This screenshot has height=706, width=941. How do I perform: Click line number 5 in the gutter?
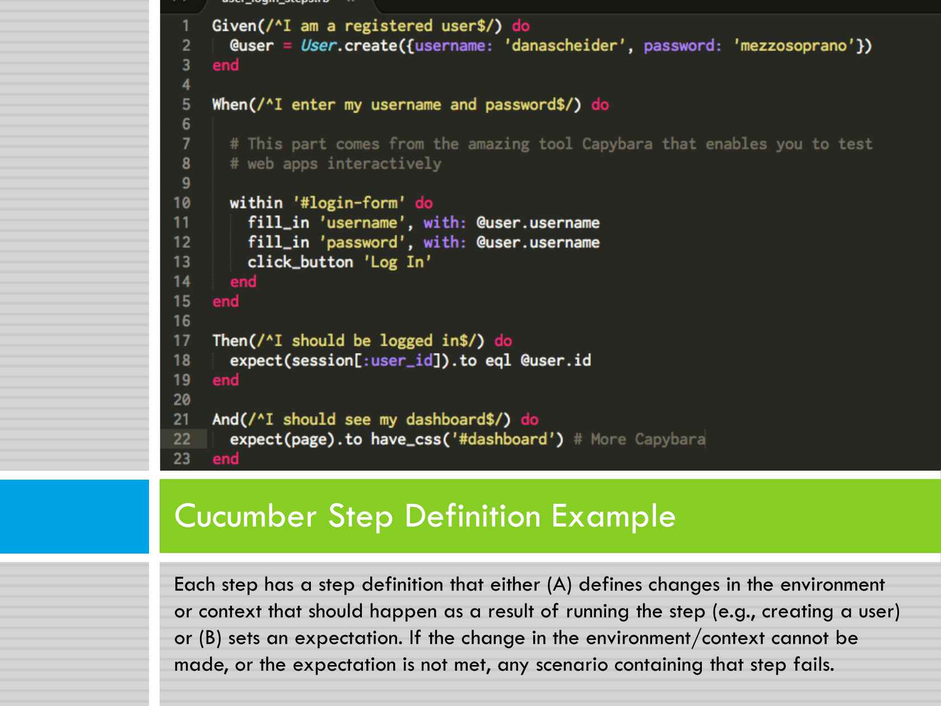coord(185,105)
